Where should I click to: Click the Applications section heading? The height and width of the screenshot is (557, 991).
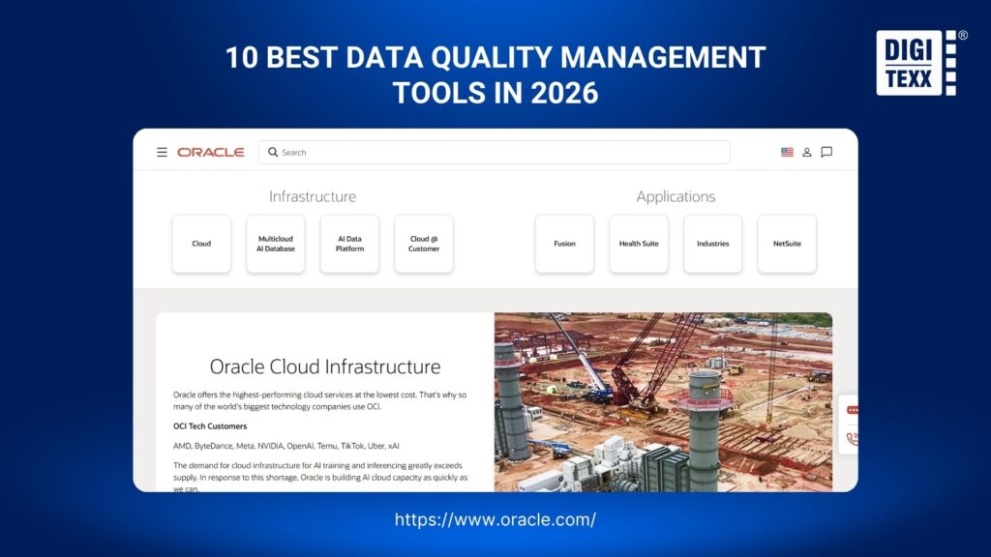click(x=676, y=196)
